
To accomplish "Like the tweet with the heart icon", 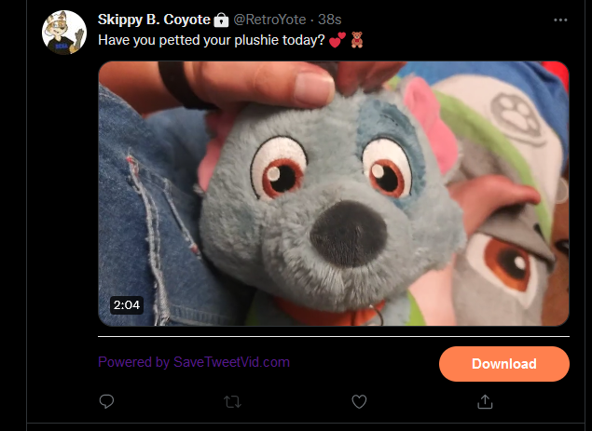I will pyautogui.click(x=359, y=401).
